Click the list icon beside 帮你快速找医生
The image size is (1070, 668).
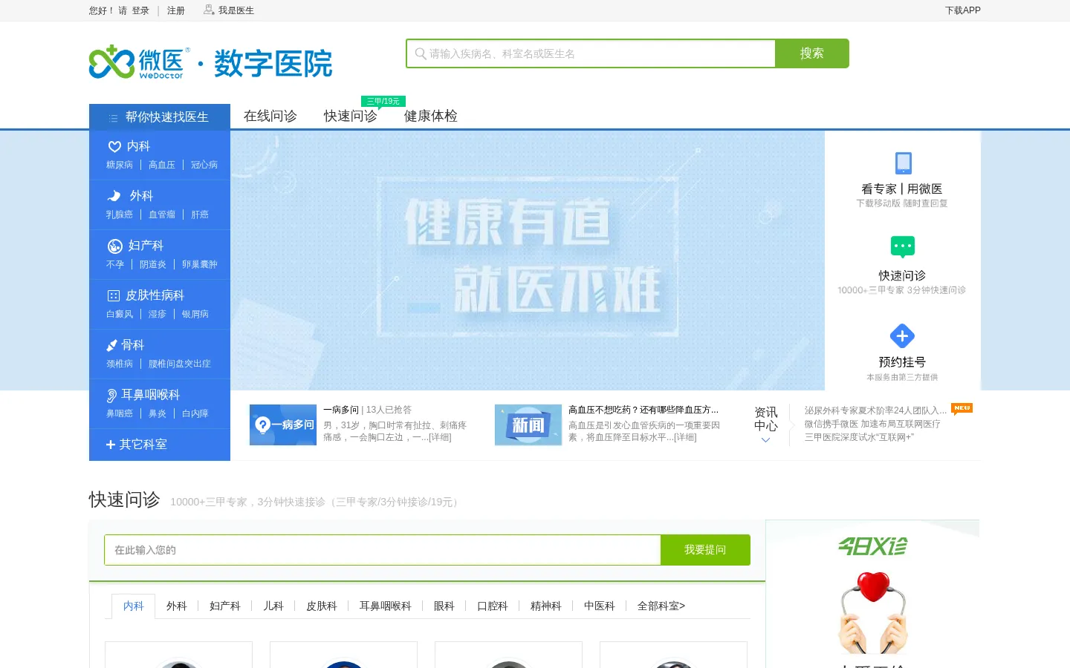113,118
